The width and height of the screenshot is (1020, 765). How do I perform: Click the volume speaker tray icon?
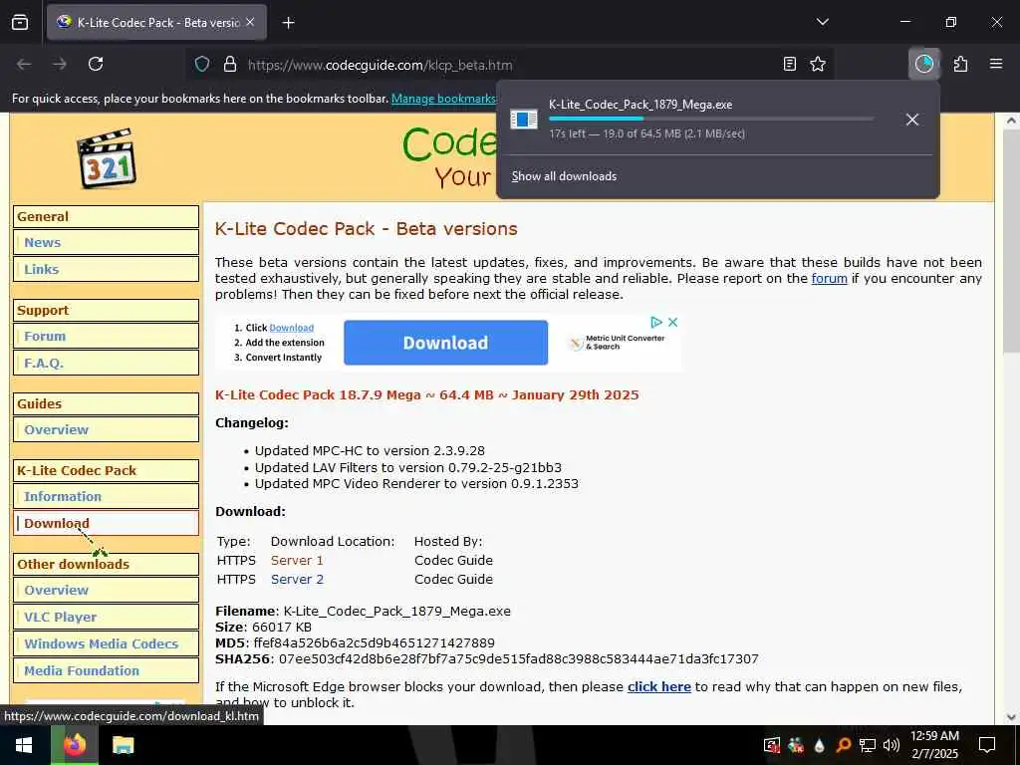(892, 745)
